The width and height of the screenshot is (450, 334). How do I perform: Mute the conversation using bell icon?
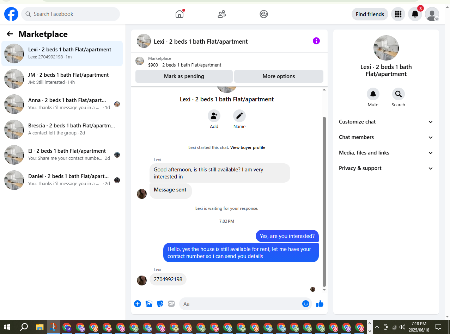(373, 94)
